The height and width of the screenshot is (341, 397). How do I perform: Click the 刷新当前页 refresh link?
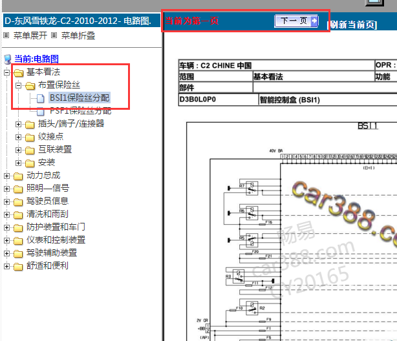[x=352, y=25]
